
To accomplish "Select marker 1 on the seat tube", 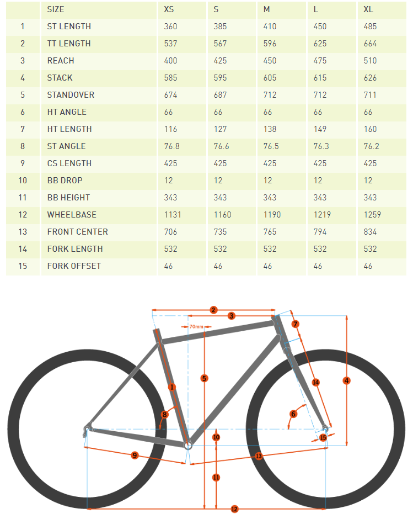I will [172, 387].
